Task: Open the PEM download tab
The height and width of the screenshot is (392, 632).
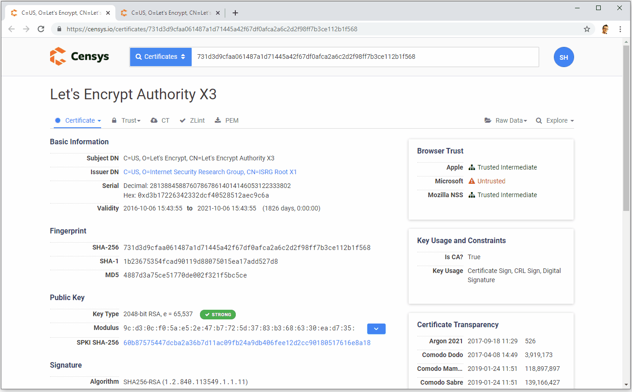Action: point(227,120)
